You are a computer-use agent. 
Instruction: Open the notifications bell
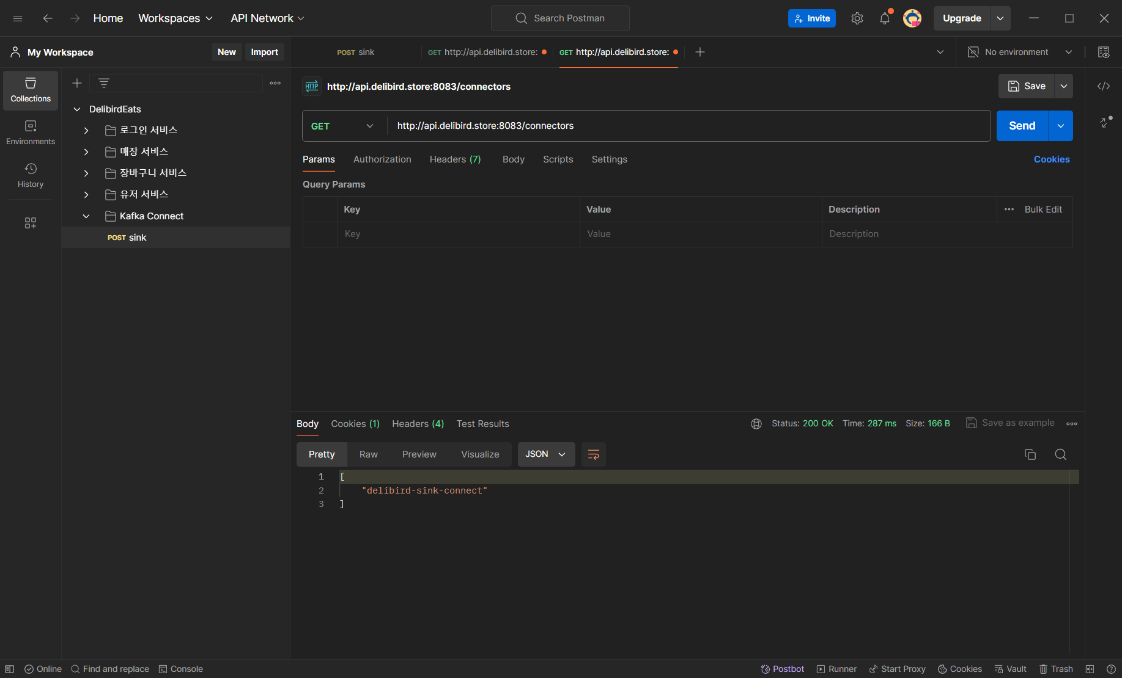pyautogui.click(x=885, y=18)
